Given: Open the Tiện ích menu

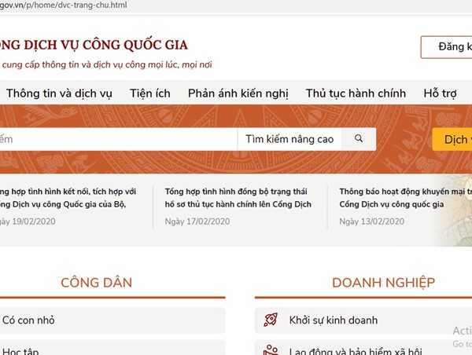Looking at the screenshot, I should pyautogui.click(x=150, y=93).
